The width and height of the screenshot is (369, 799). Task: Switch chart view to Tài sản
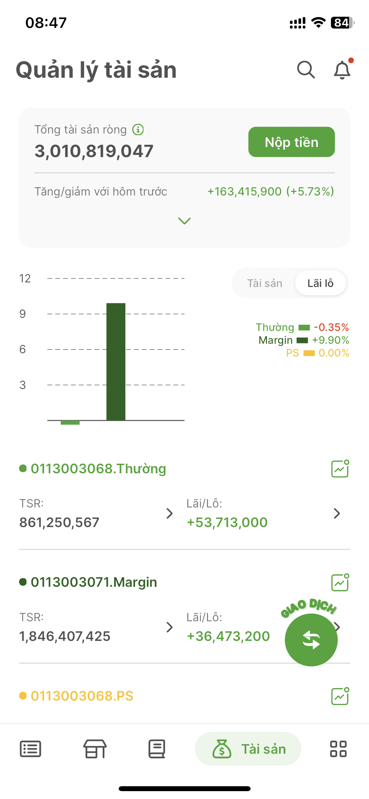pos(264,283)
